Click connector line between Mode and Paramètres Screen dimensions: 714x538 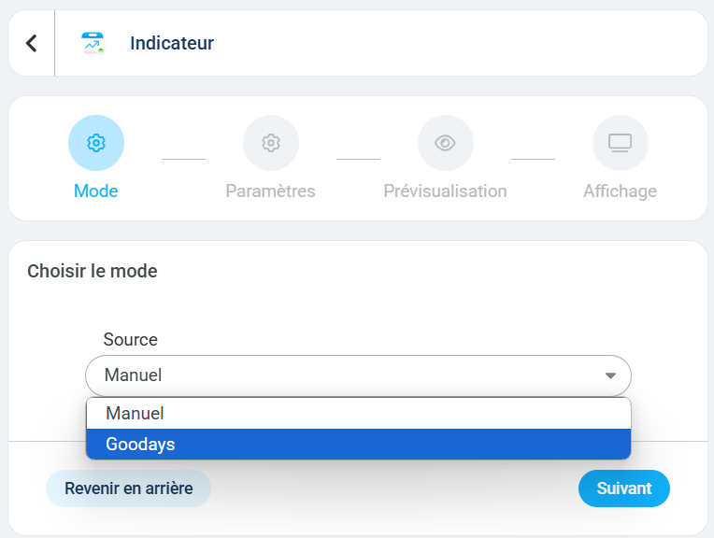pyautogui.click(x=183, y=159)
